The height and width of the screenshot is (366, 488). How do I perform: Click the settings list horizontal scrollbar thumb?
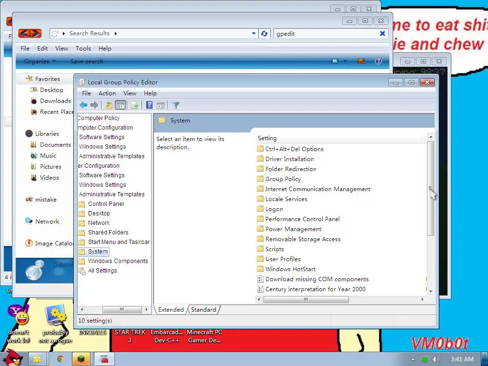[x=306, y=299]
